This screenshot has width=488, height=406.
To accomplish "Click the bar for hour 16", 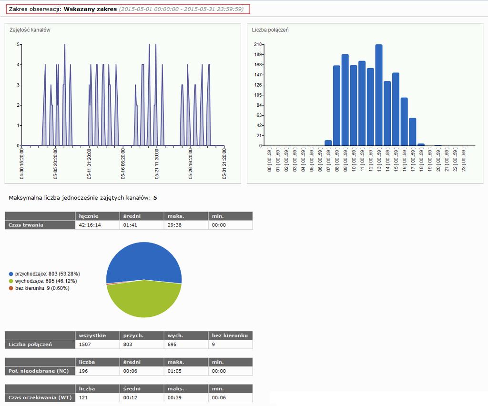I will click(x=404, y=122).
